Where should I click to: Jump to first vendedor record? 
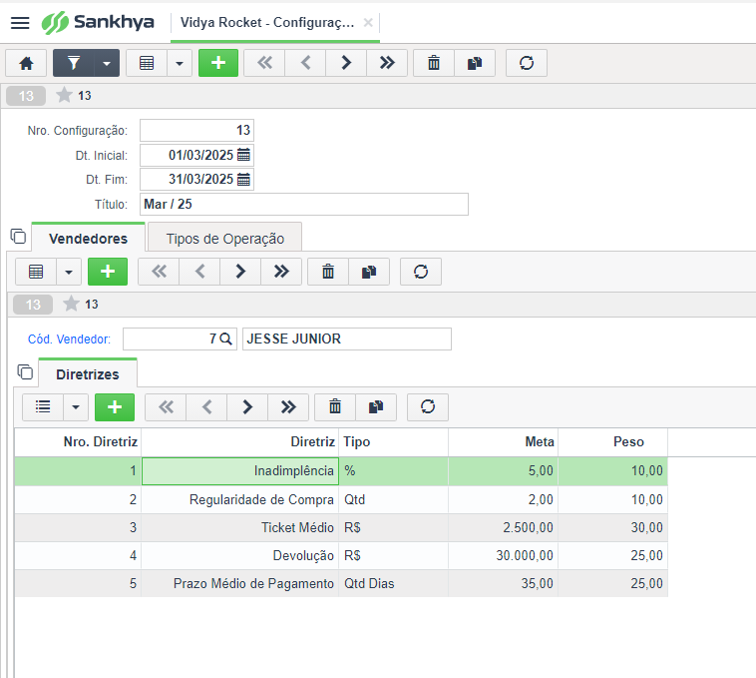[x=160, y=272]
